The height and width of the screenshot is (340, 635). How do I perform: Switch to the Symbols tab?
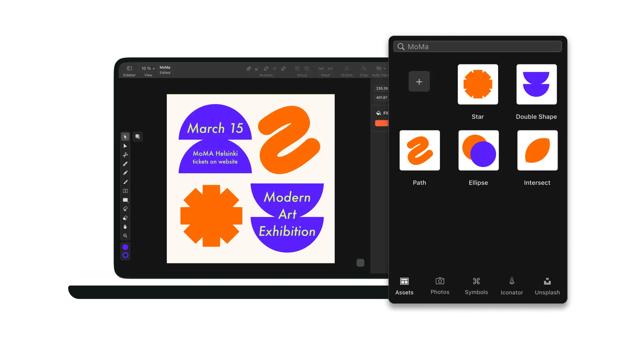pos(476,286)
